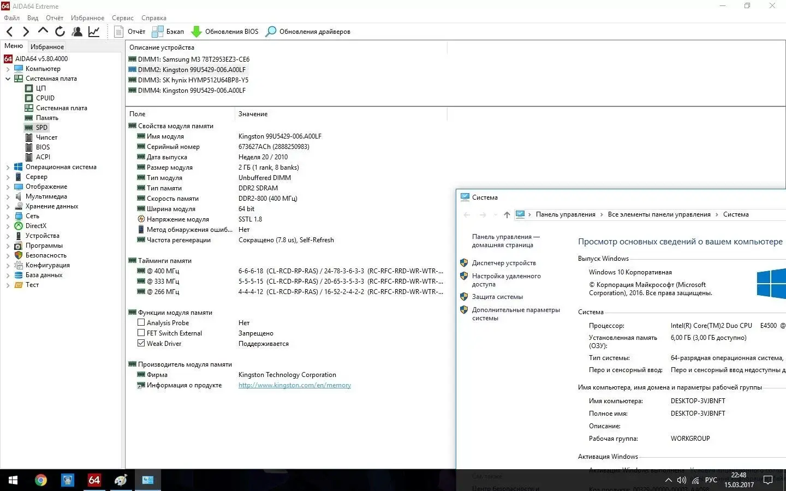Screen dimensions: 786x491
Task: Open Chrome from the taskbar
Action: [x=41, y=480]
